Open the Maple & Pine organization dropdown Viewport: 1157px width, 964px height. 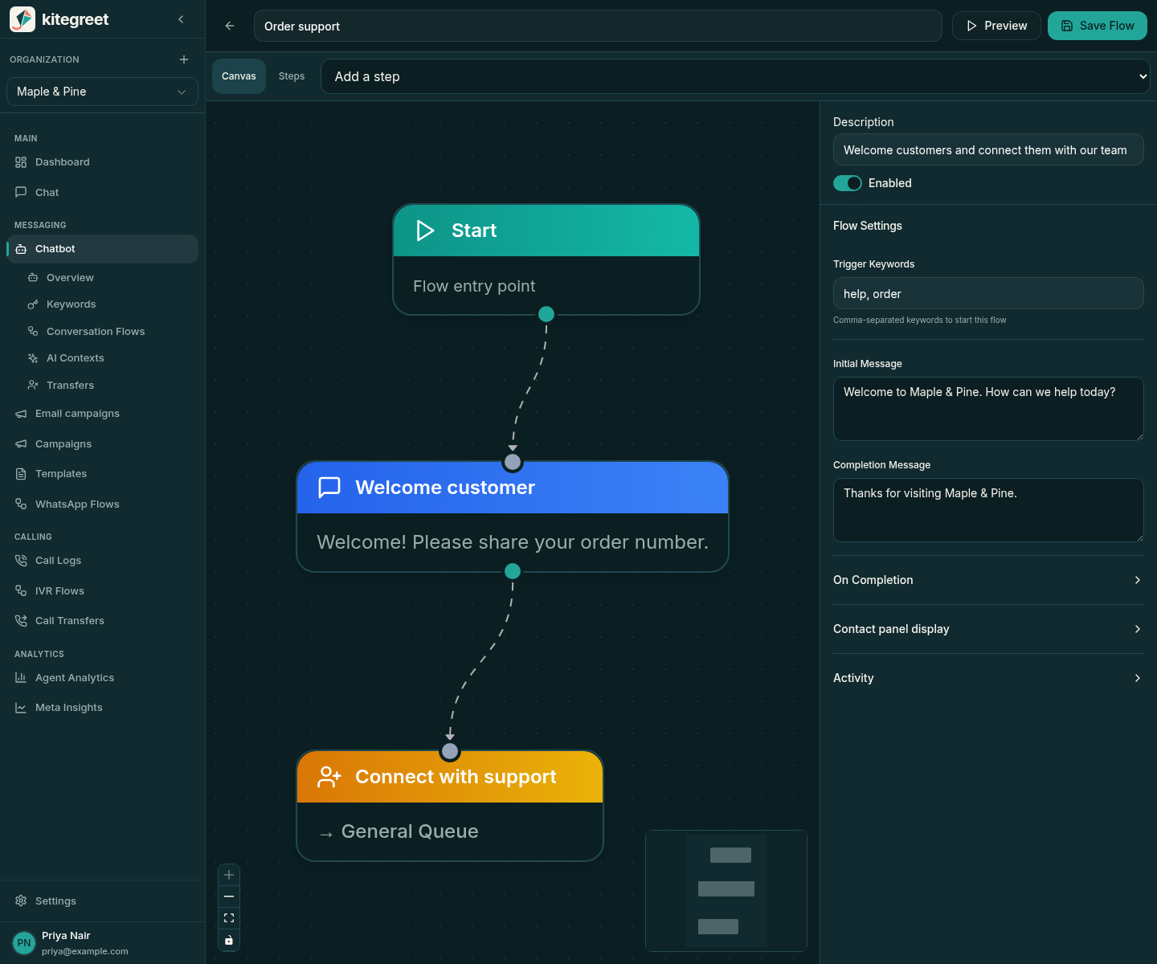point(102,92)
